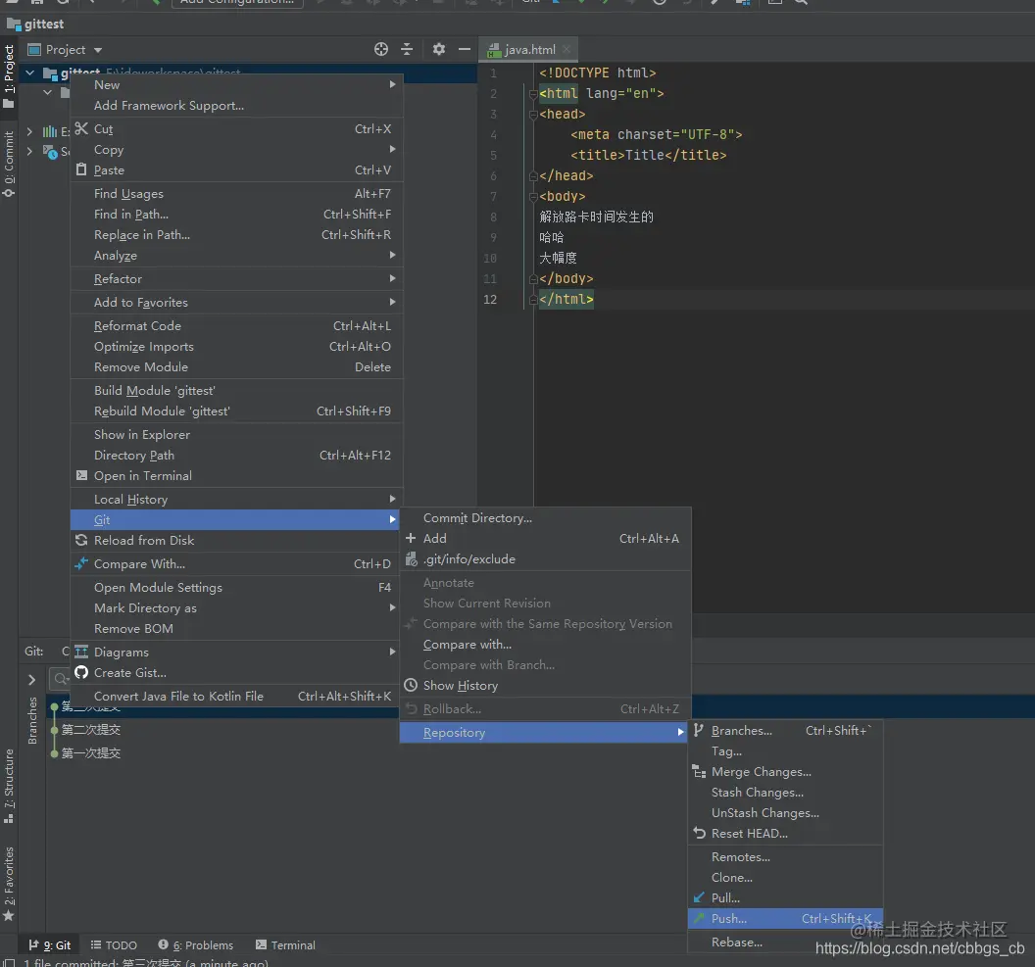Click the clock icon beside Show History
The image size is (1035, 967).
click(x=411, y=685)
